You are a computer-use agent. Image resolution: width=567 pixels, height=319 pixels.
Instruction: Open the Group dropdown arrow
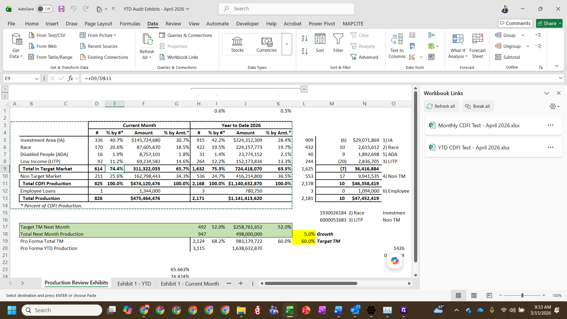[523, 35]
